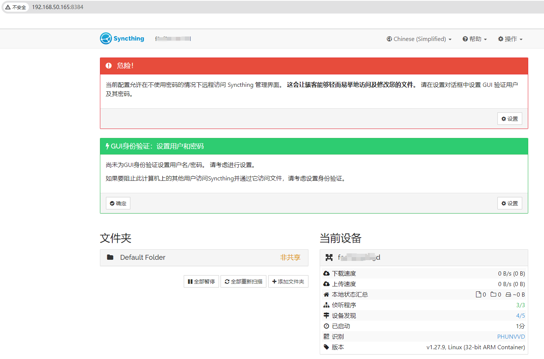The height and width of the screenshot is (359, 544).
Task: Click the QR code icon beside 识别
Action: [326, 337]
